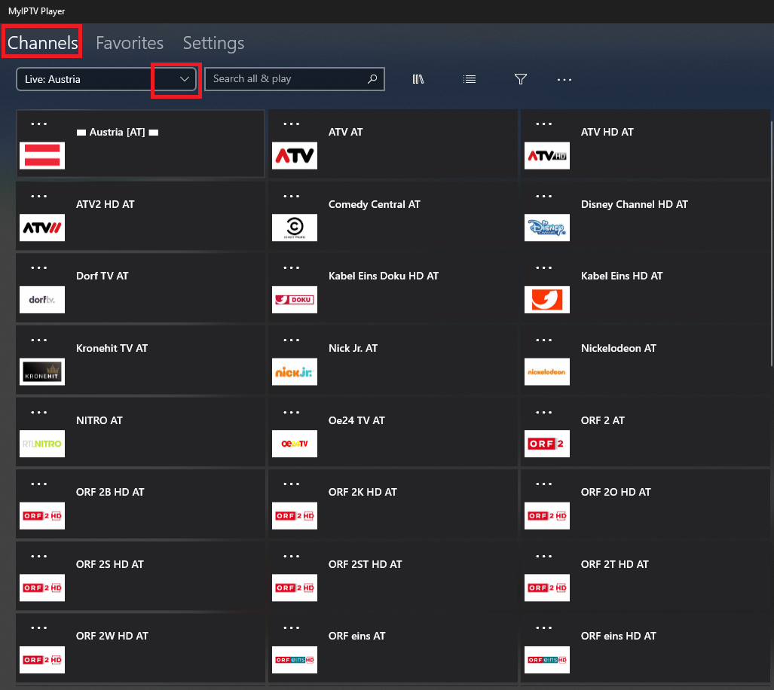Select ORF 2O HD AT channel
The width and height of the screenshot is (774, 690).
(x=645, y=504)
